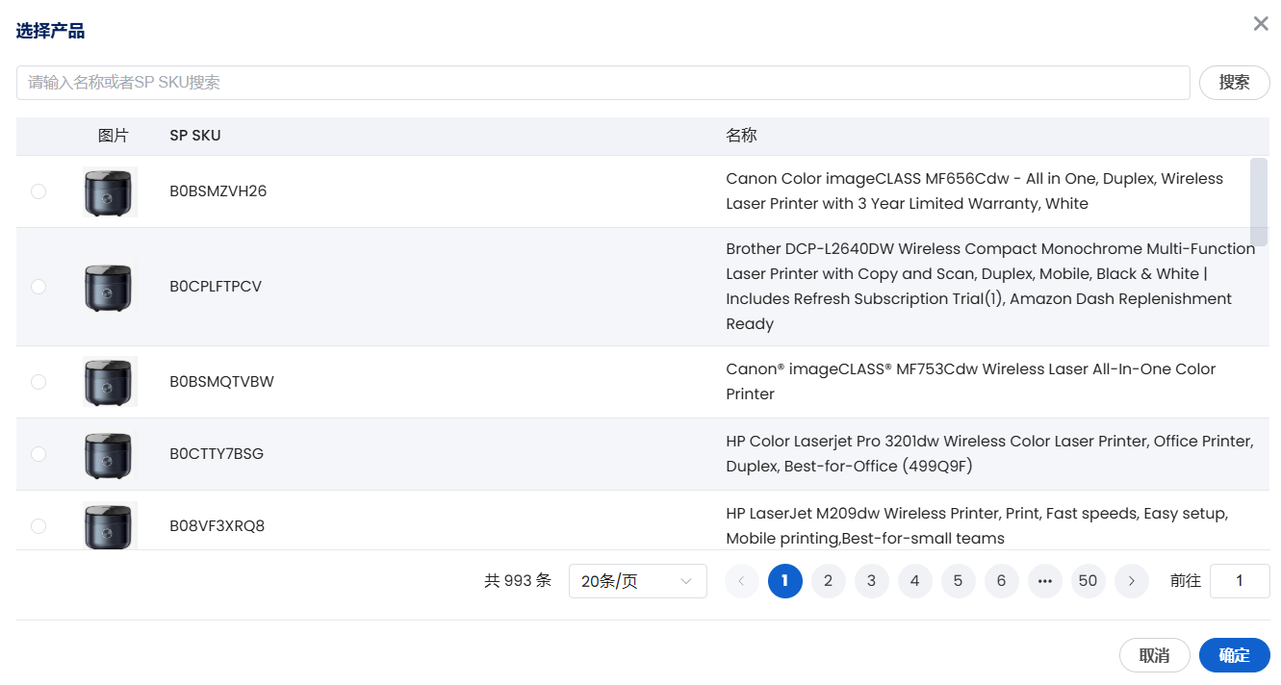This screenshot has height=685, width=1281.
Task: Click the HP Color Laserjet Pro 3201dw name
Action: coord(989,454)
